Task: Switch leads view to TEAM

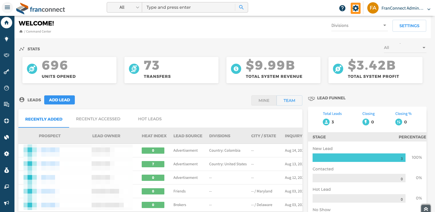Action: click(x=289, y=100)
